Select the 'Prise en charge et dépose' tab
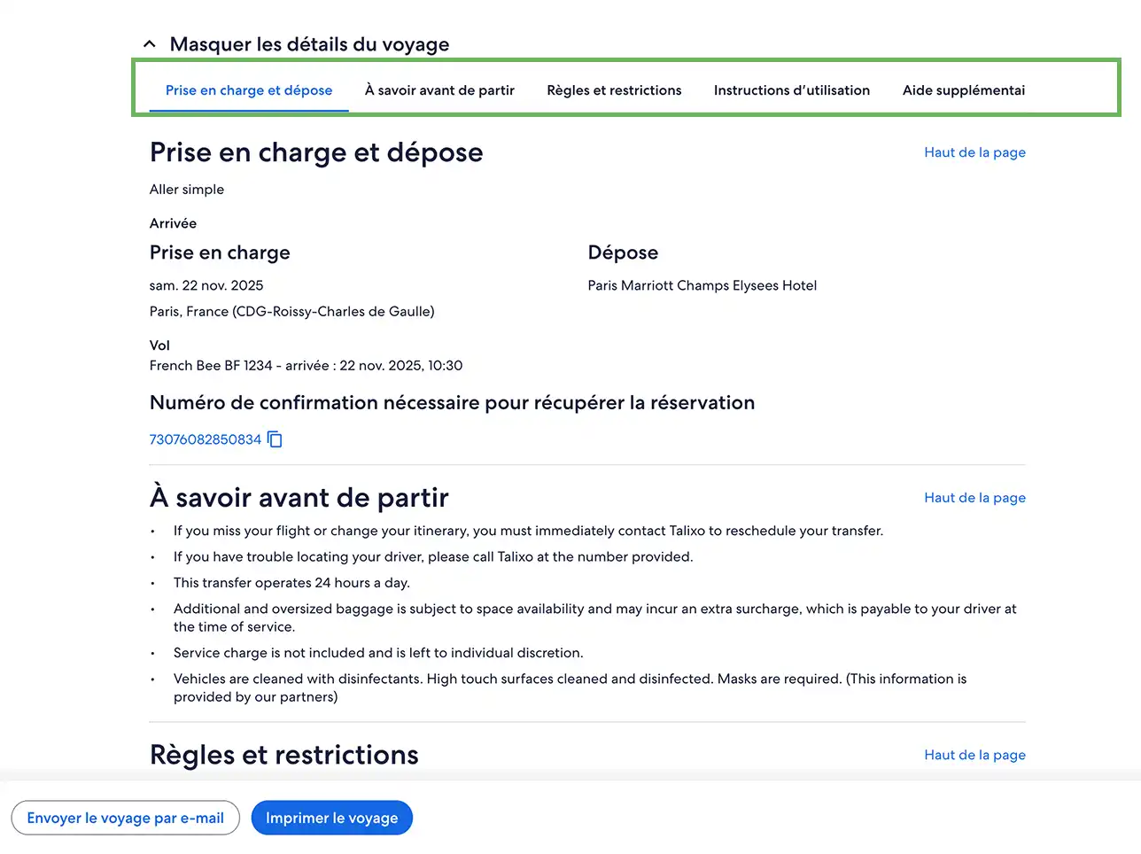The image size is (1141, 854). click(249, 90)
